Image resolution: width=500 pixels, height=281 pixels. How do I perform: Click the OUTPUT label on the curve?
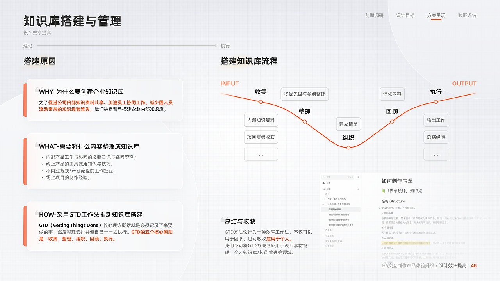tap(464, 84)
